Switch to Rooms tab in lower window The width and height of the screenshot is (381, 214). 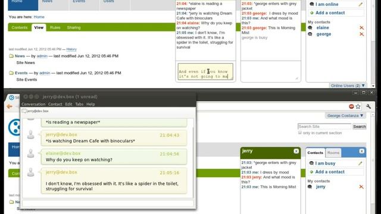pyautogui.click(x=333, y=153)
